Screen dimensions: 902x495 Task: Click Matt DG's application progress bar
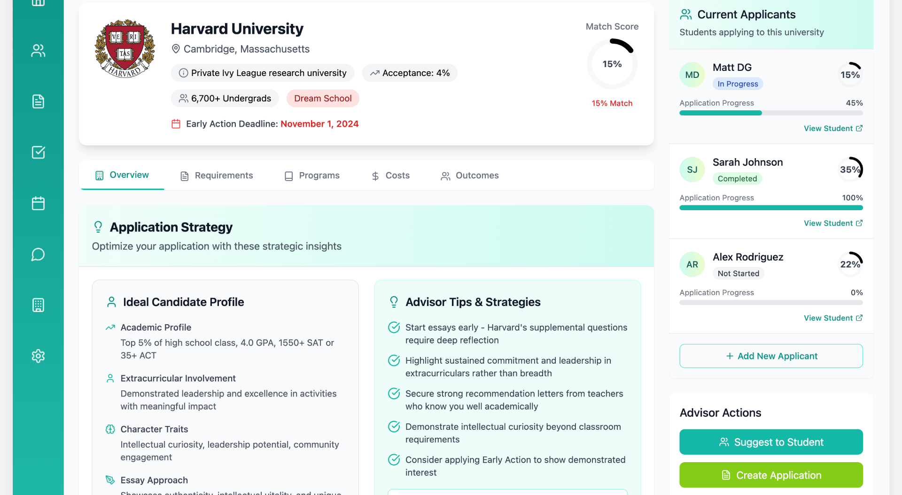[771, 113]
